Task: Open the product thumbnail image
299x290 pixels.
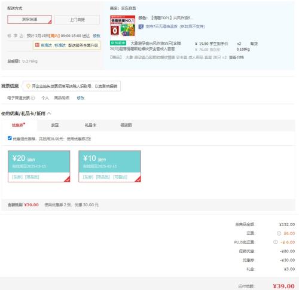Action: coord(123,26)
